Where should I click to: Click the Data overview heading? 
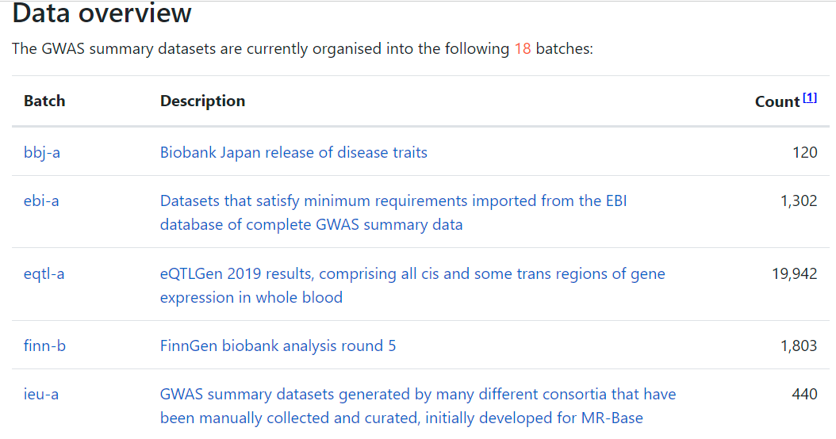coord(102,13)
